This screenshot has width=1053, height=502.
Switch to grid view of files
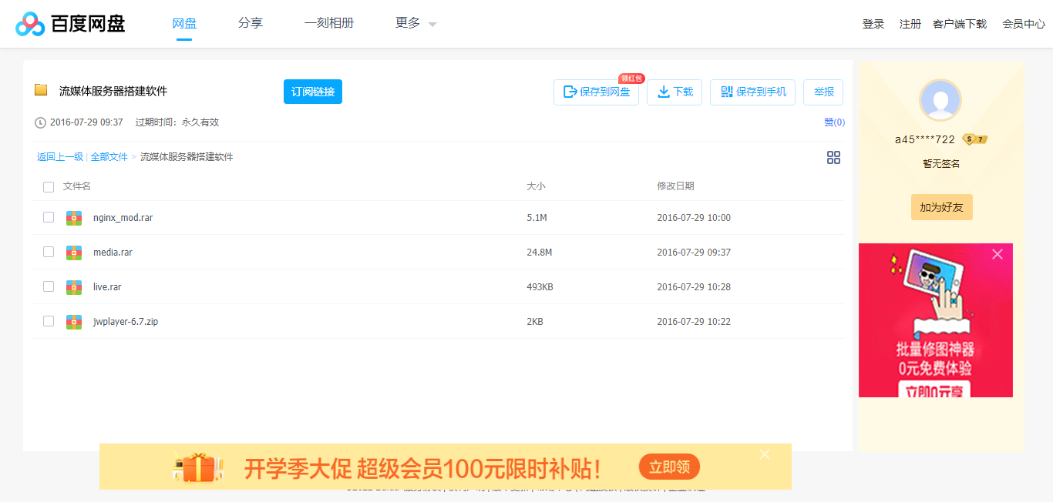[x=833, y=157]
